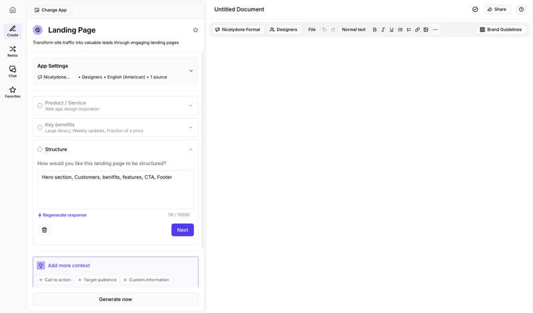Insert an image
Screen dimensions: 533x313
tap(426, 29)
